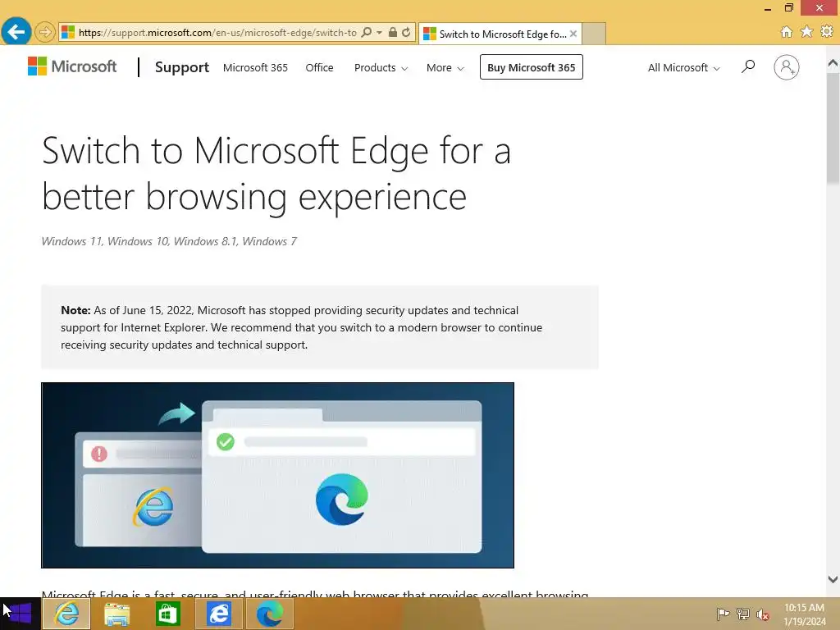Click the network tray icon

click(x=743, y=614)
